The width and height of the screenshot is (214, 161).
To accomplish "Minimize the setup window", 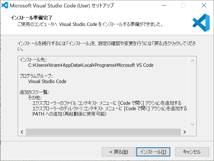I will 164,5.
